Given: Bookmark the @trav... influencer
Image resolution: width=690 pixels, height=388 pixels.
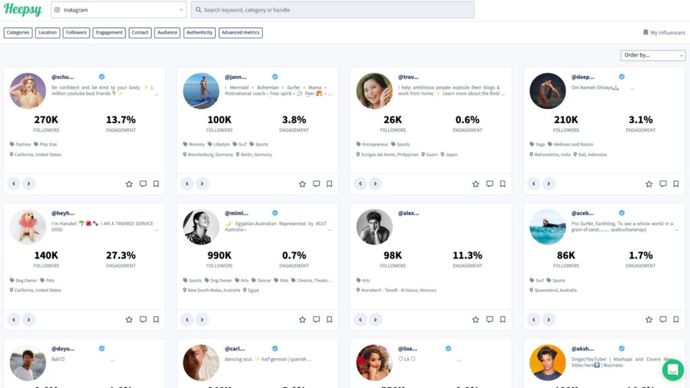Looking at the screenshot, I should pos(503,184).
